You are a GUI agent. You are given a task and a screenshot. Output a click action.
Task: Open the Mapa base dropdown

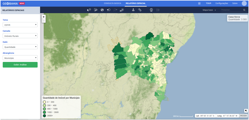(209, 10)
